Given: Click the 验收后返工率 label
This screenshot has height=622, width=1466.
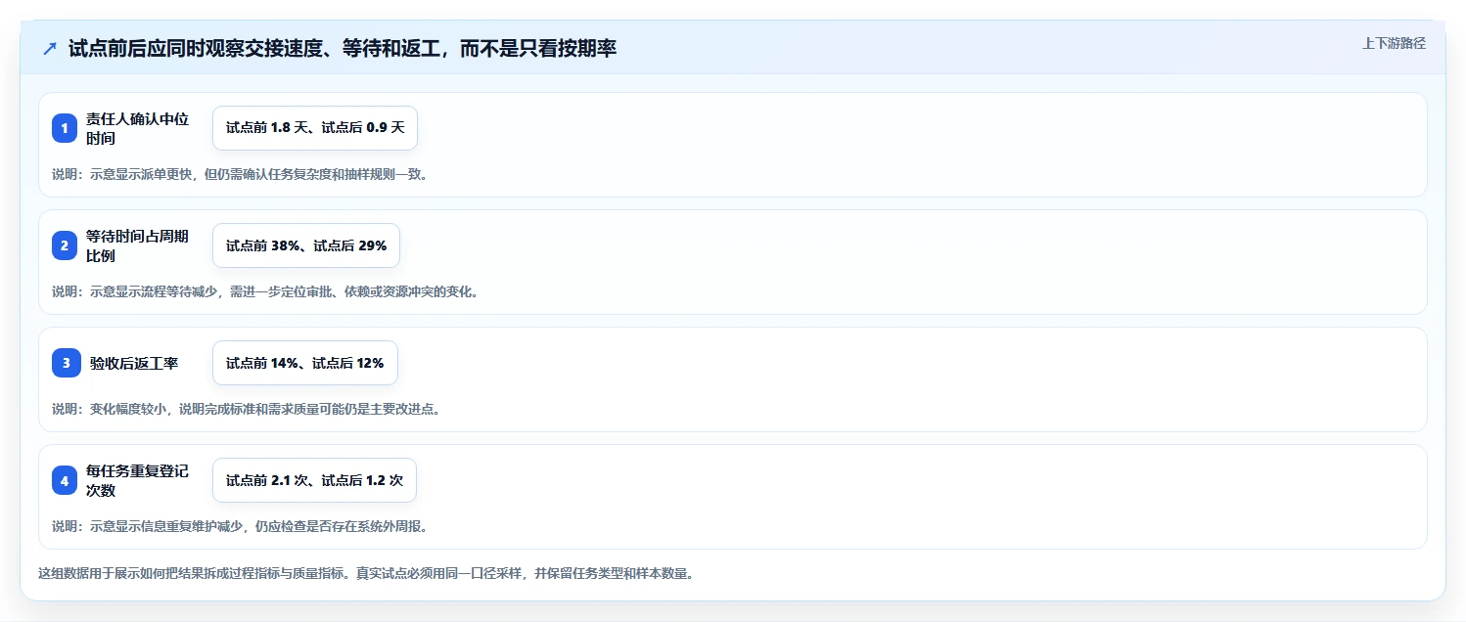Looking at the screenshot, I should click(134, 363).
